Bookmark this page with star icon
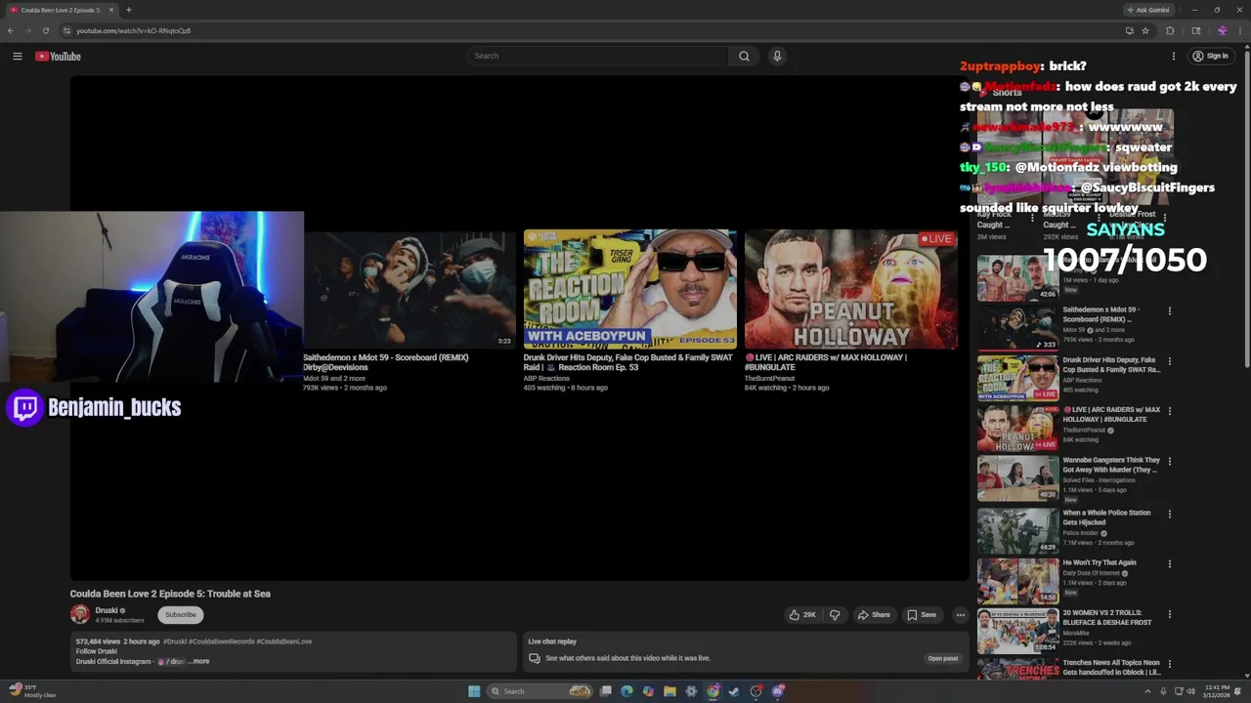Viewport: 1251px width, 703px height. [1145, 30]
